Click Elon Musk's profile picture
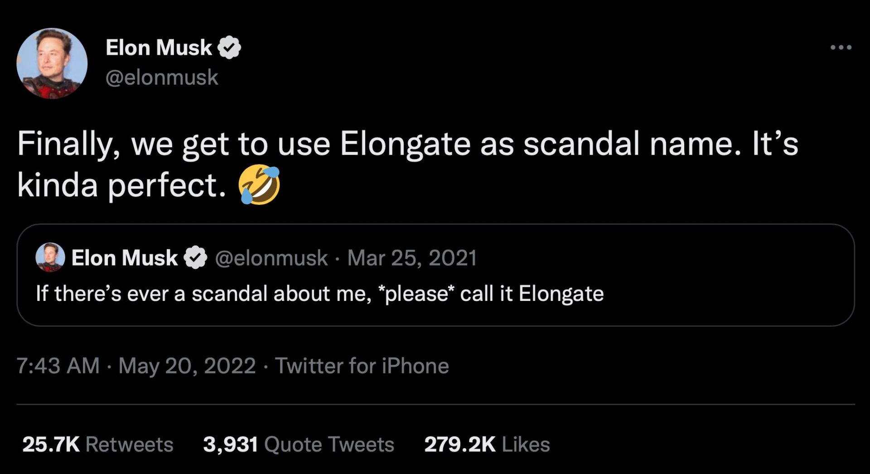 (51, 63)
